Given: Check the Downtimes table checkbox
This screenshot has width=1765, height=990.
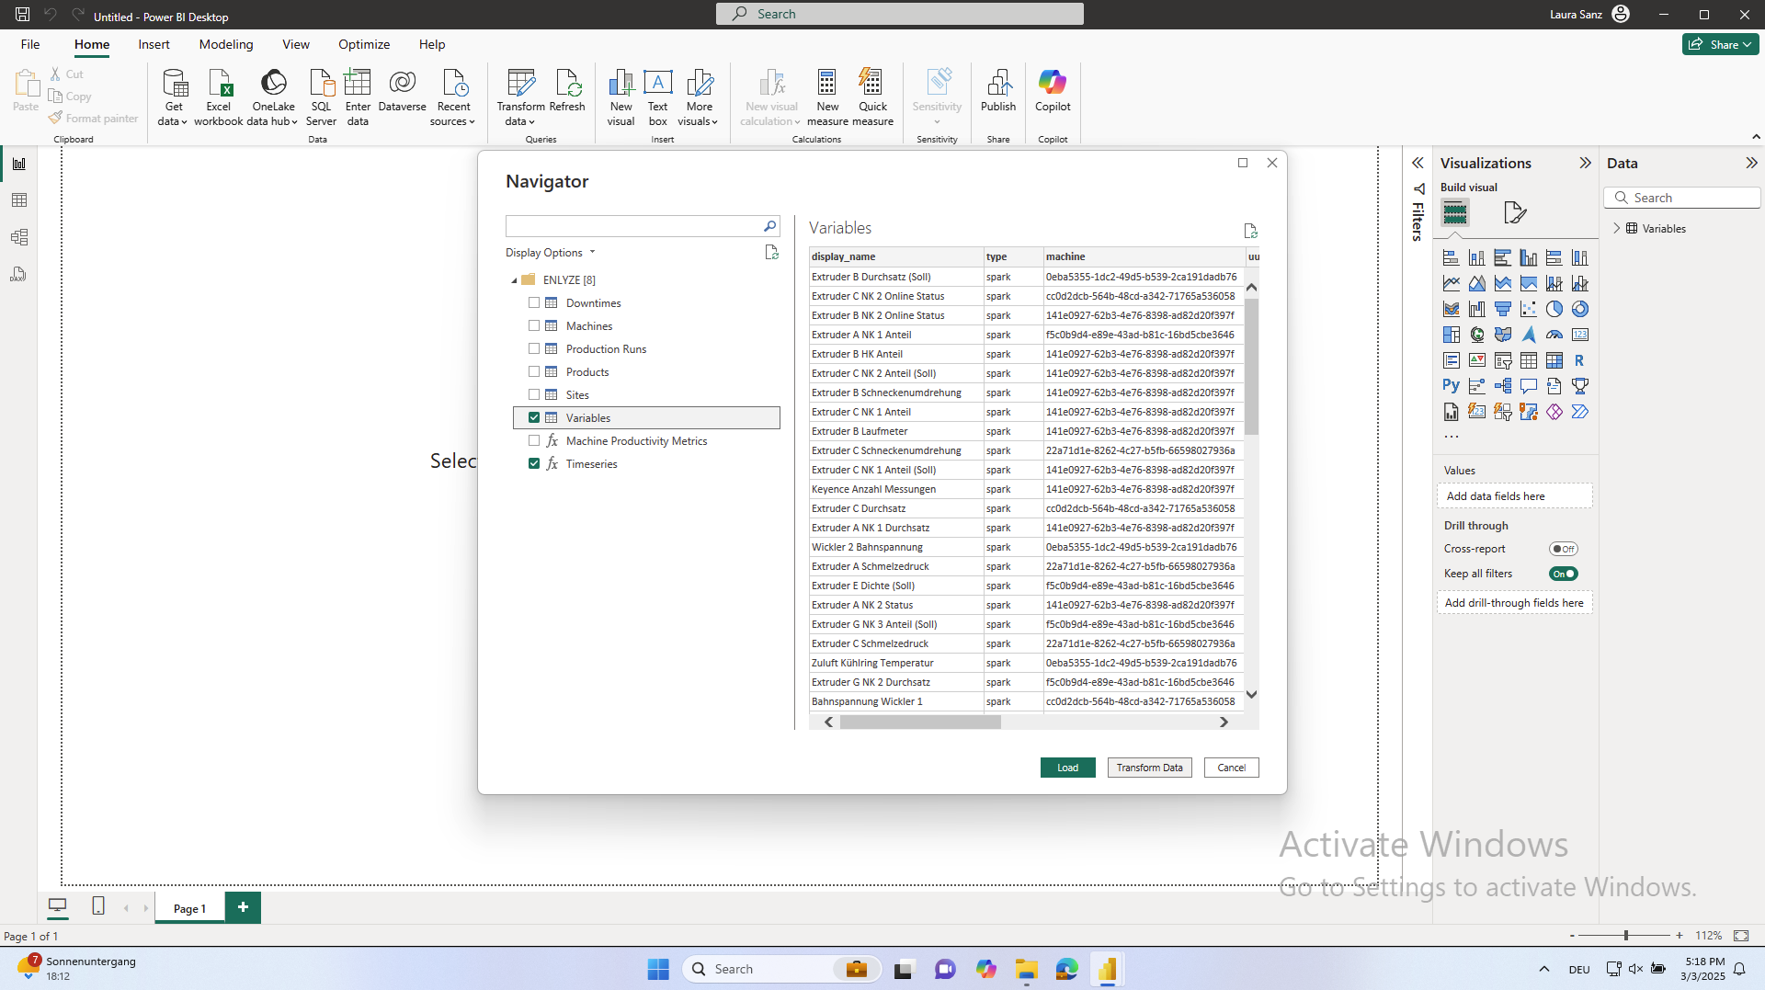Looking at the screenshot, I should (x=534, y=302).
